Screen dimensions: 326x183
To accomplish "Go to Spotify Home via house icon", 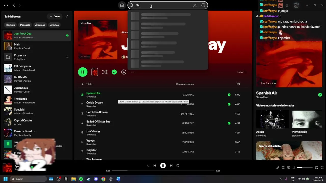I will [x=122, y=5].
